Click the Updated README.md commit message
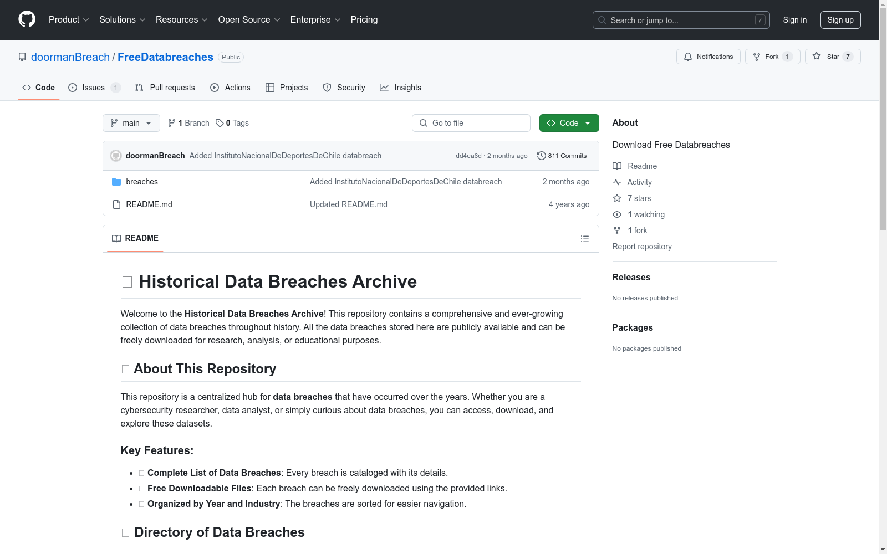The width and height of the screenshot is (887, 554). pyautogui.click(x=349, y=204)
